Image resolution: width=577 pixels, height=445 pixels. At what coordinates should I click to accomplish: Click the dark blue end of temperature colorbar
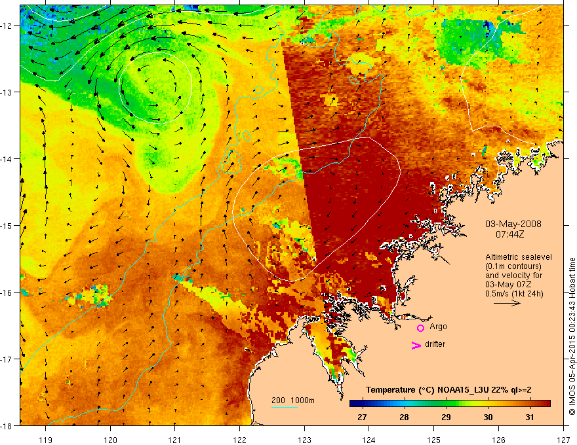357,404
